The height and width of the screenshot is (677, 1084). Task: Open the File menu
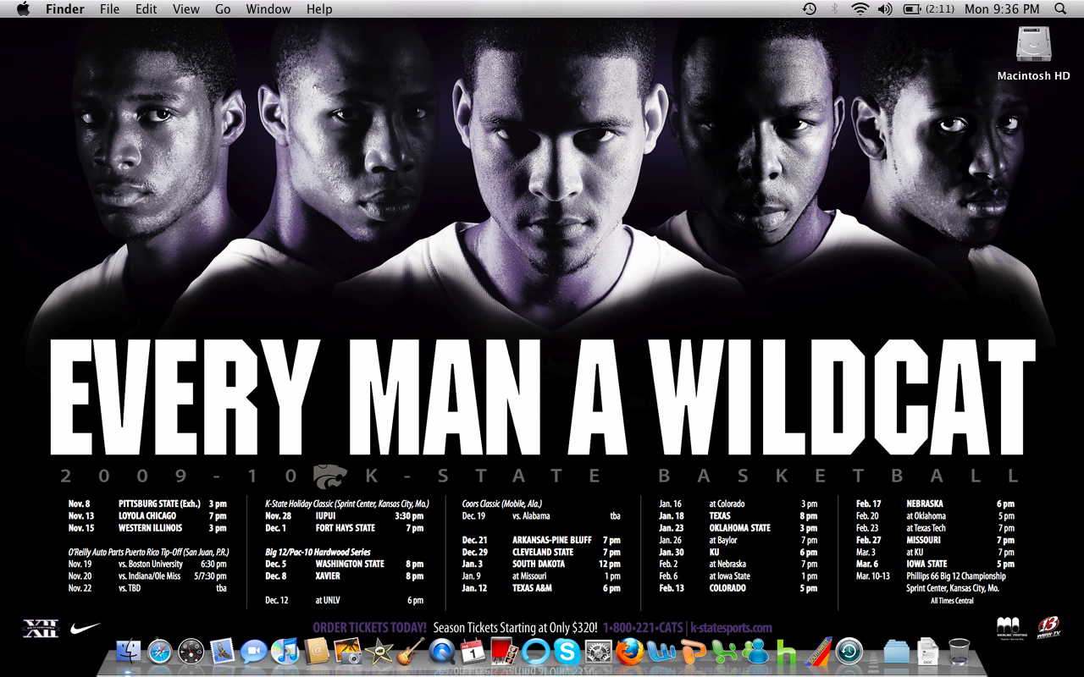(x=109, y=9)
